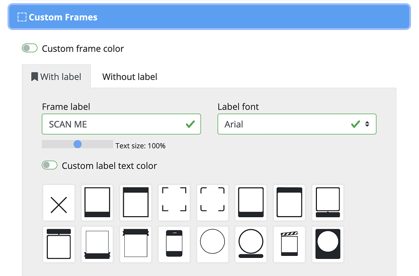Select the plain circle frame

[212, 244]
